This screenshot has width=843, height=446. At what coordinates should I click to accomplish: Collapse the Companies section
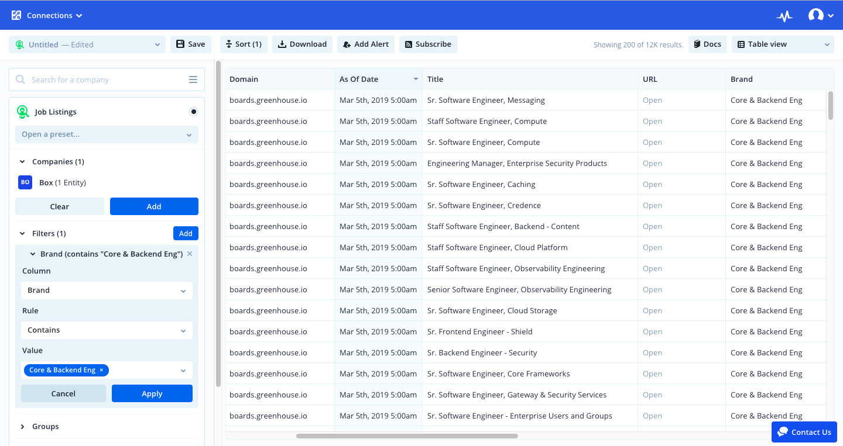pyautogui.click(x=22, y=161)
